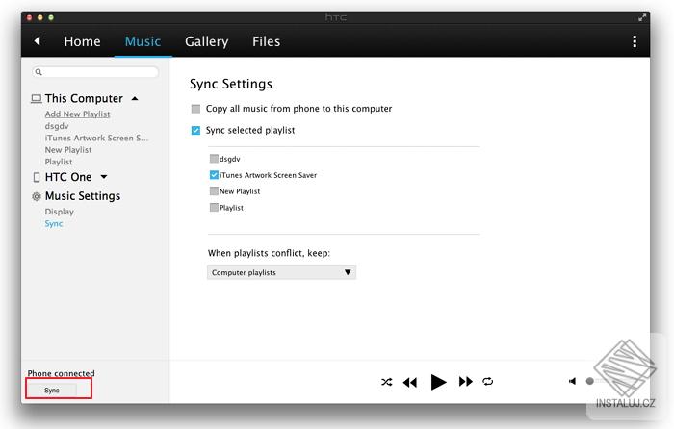This screenshot has width=674, height=429.
Task: Click the HTC One phone icon
Action: pos(37,177)
